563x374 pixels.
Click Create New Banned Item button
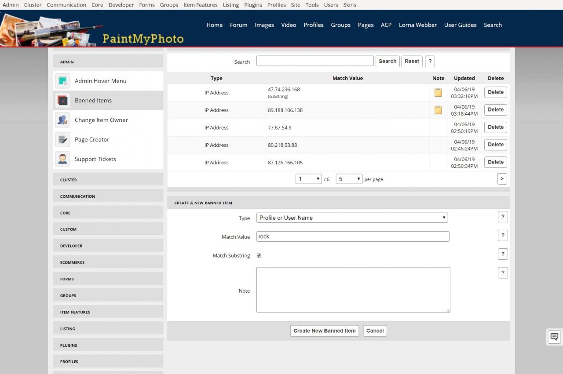pos(325,331)
